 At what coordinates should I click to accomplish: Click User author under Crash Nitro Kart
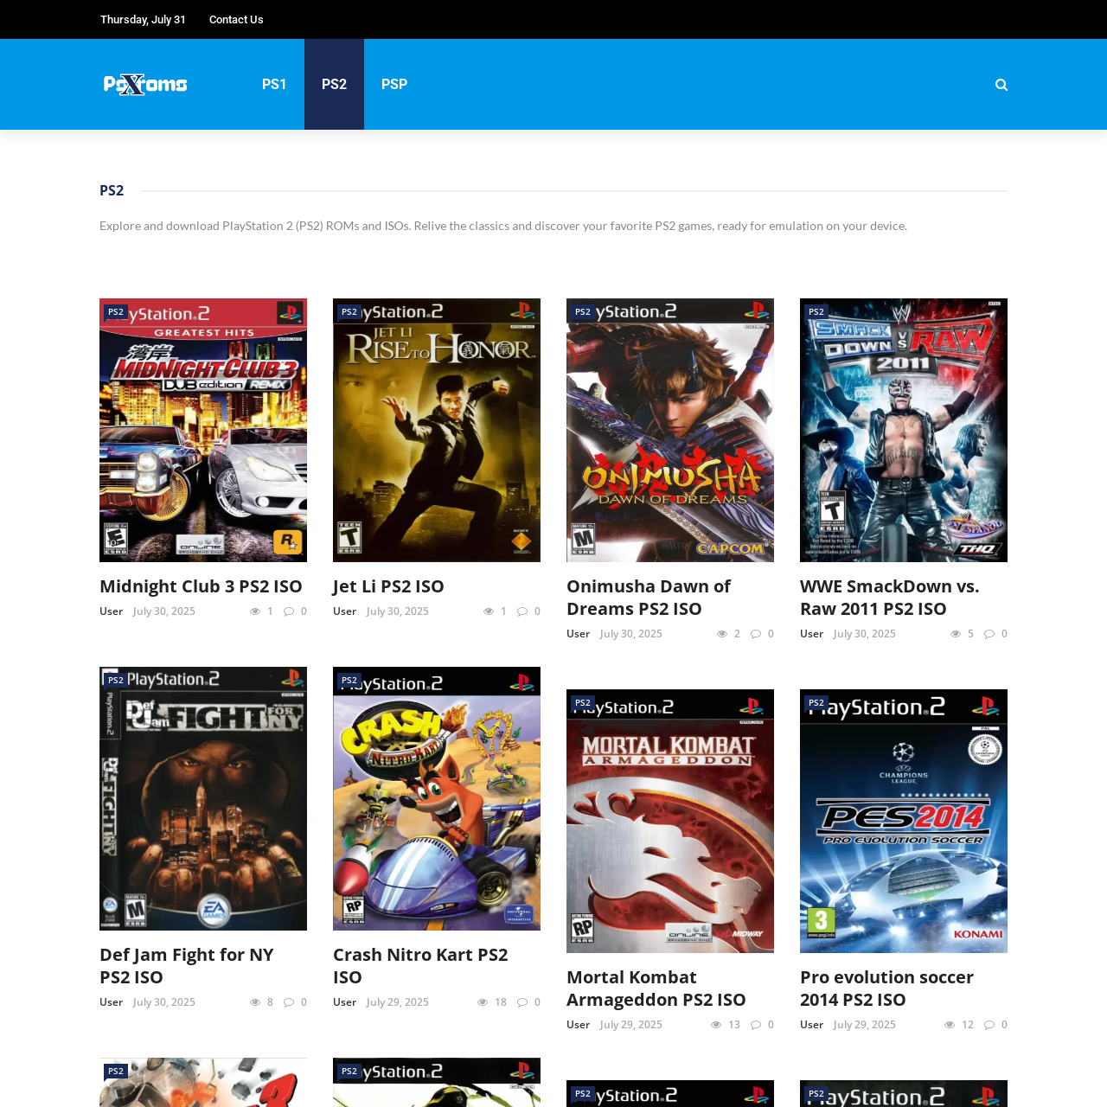(344, 1002)
